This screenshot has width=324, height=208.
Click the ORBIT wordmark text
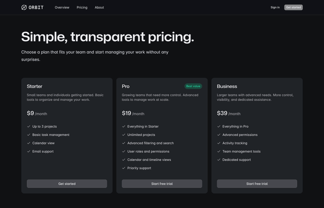click(x=36, y=8)
